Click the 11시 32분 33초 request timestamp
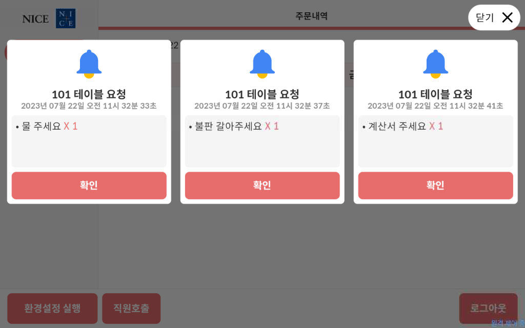Viewport: 525px width, 328px height. pyautogui.click(x=89, y=106)
